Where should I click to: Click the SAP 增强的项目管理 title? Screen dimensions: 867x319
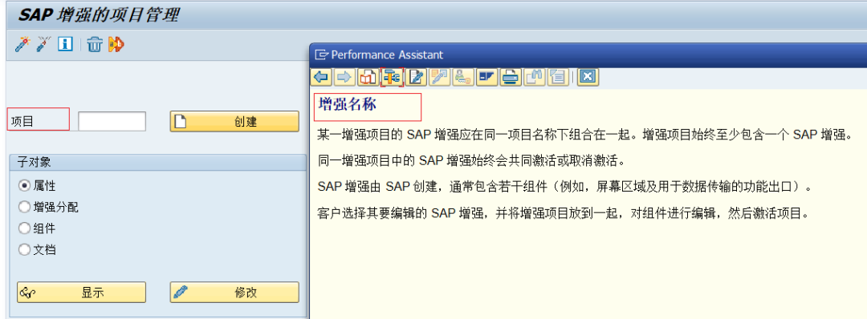point(99,14)
